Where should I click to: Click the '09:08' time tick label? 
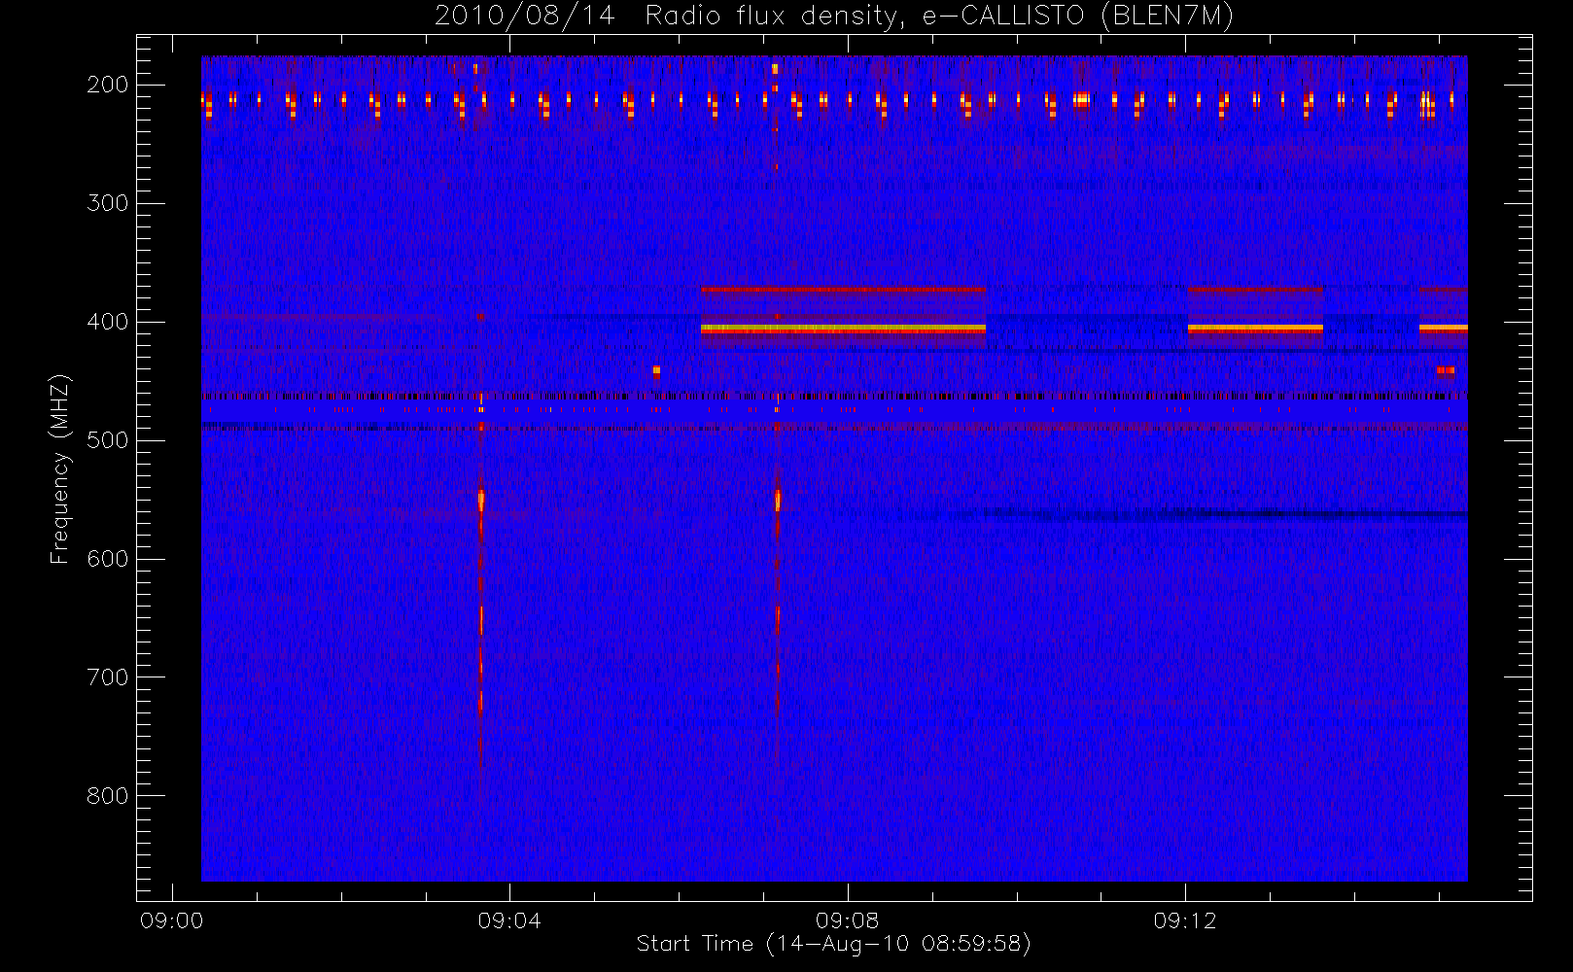click(848, 920)
